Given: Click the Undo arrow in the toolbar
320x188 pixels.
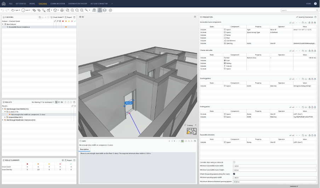Looking at the screenshot, I should (3, 10).
